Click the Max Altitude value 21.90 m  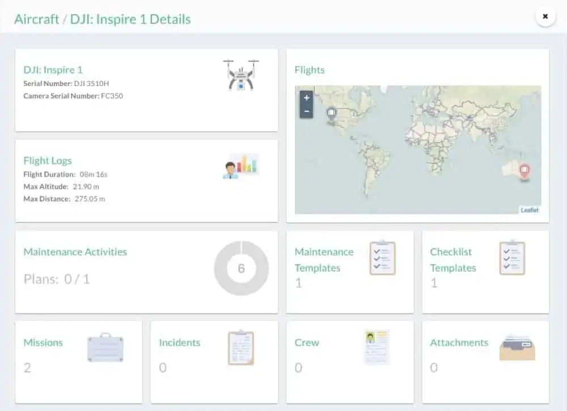coord(86,186)
